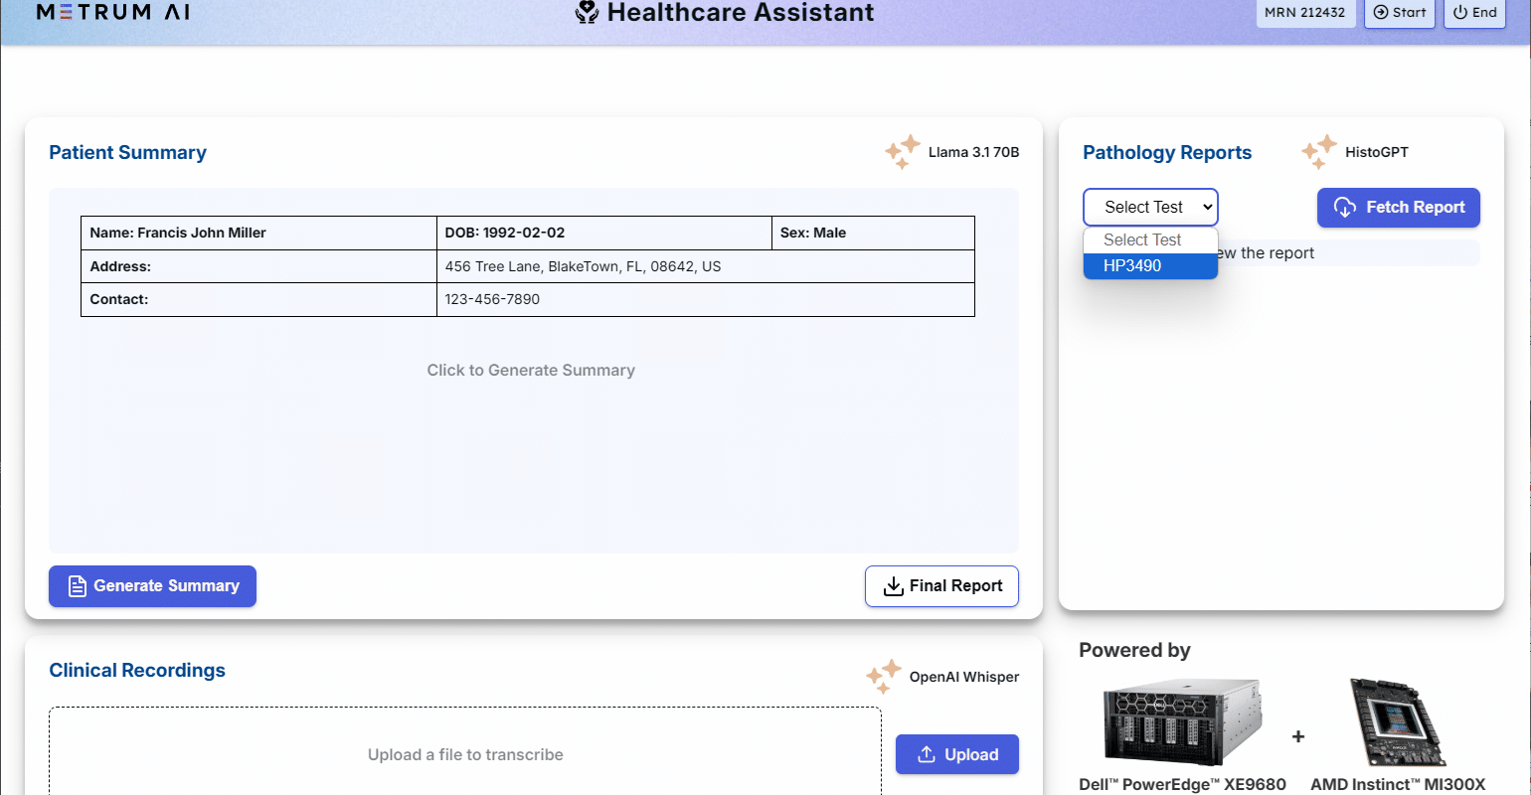Click the 'Address:' label cell
Viewport: 1531px width, 795px height.
click(258, 266)
